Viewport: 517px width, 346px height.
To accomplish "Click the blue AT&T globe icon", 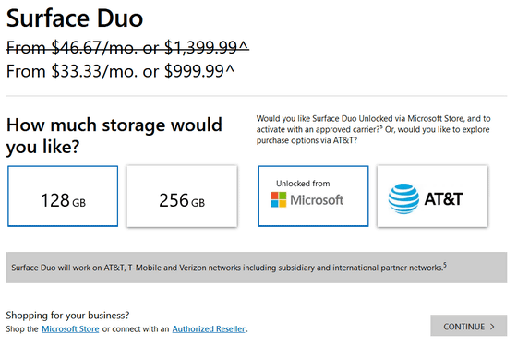I will click(403, 198).
